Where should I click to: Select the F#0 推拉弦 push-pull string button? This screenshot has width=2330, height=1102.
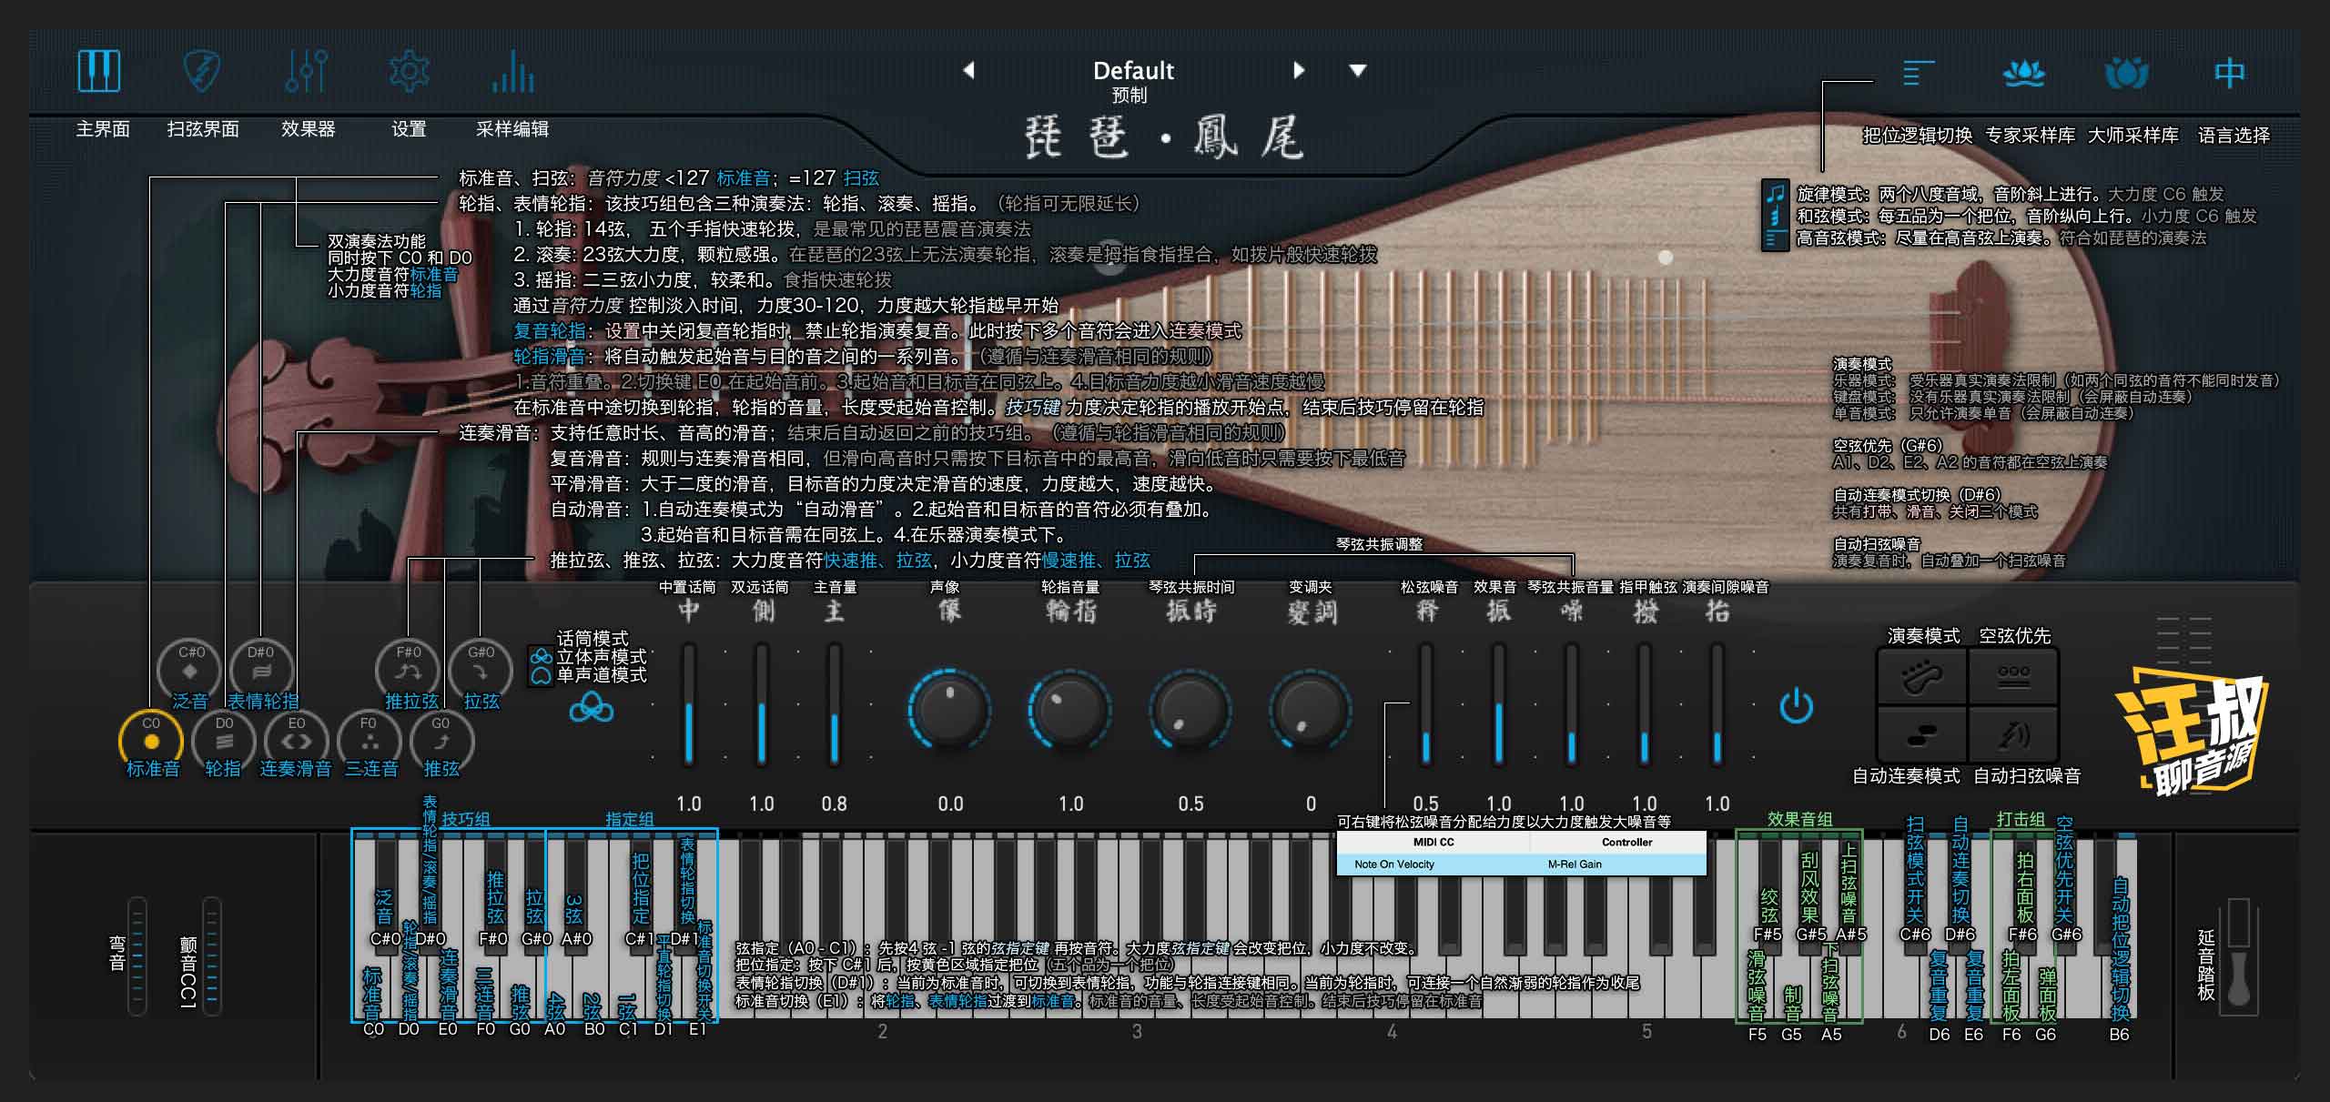click(408, 670)
